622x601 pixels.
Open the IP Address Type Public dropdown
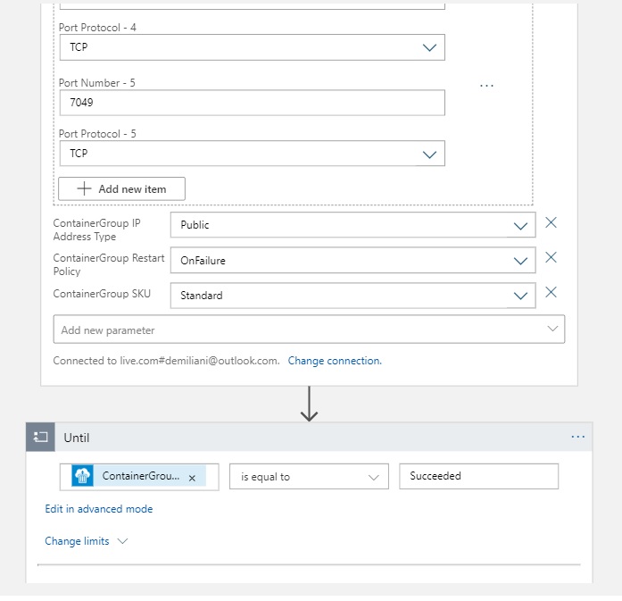click(x=520, y=226)
